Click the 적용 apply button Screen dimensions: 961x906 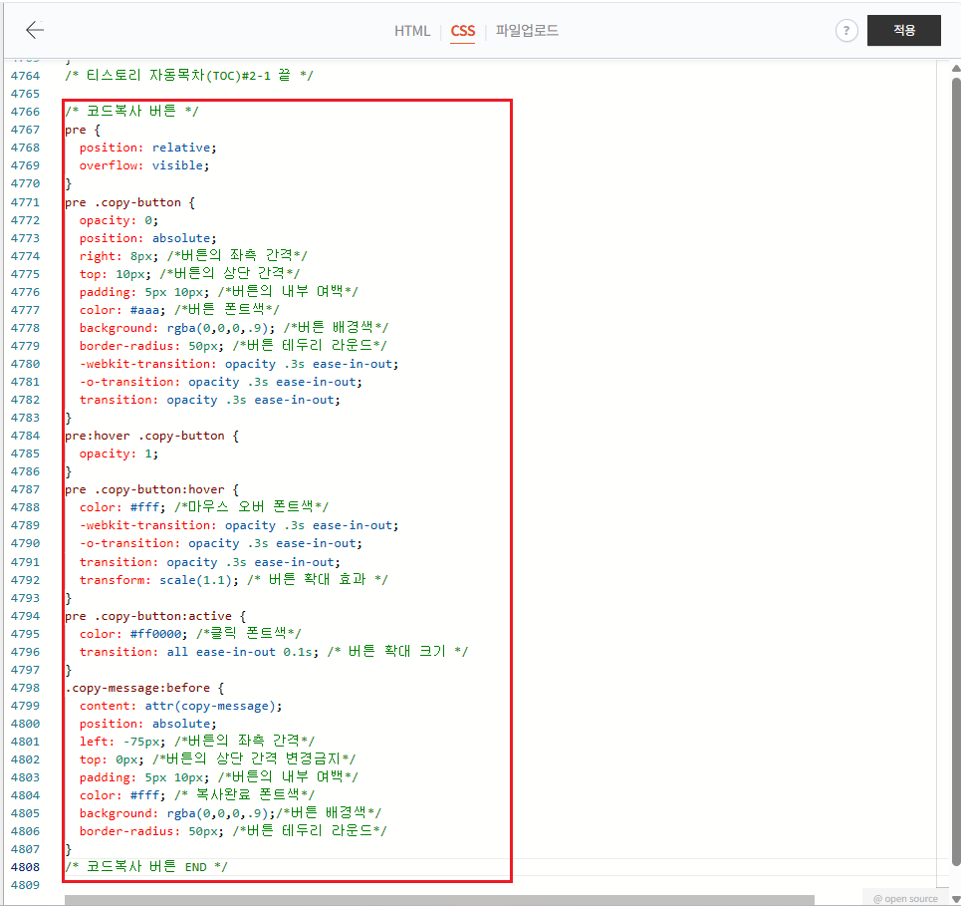point(903,30)
